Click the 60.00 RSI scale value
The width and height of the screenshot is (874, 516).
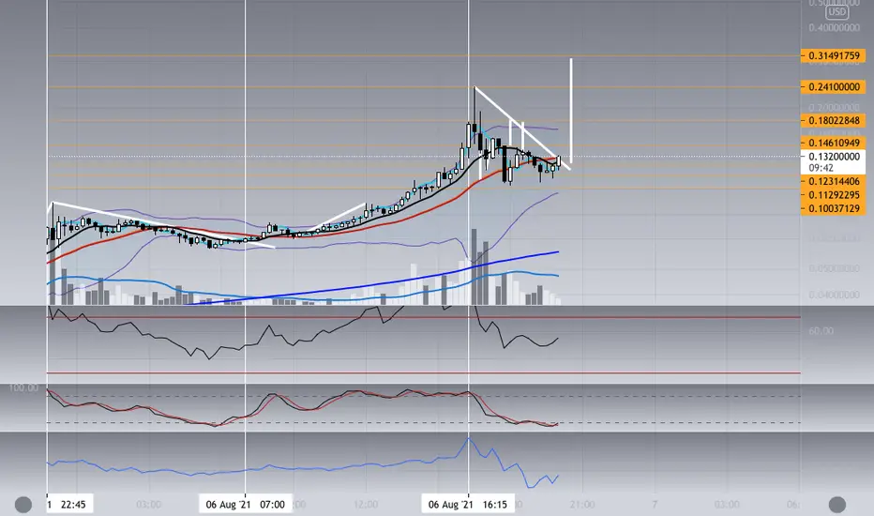821,331
